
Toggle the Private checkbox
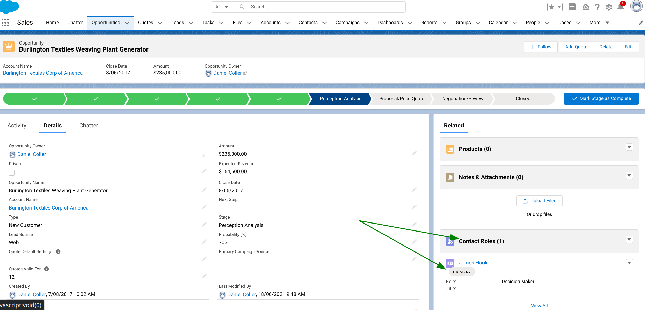tap(12, 173)
